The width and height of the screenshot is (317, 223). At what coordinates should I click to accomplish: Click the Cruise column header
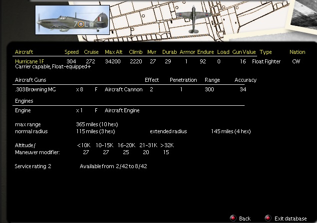(91, 52)
